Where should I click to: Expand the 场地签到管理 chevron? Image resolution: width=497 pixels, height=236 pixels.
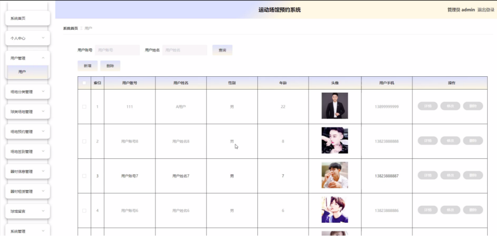tap(44, 151)
